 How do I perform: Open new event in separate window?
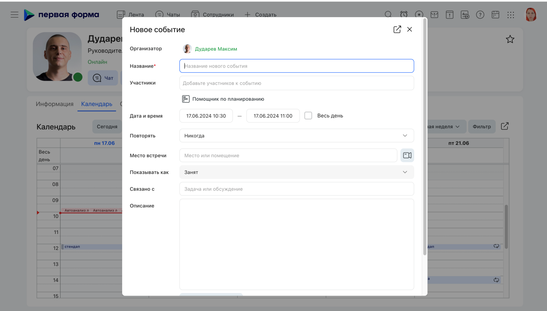397,29
